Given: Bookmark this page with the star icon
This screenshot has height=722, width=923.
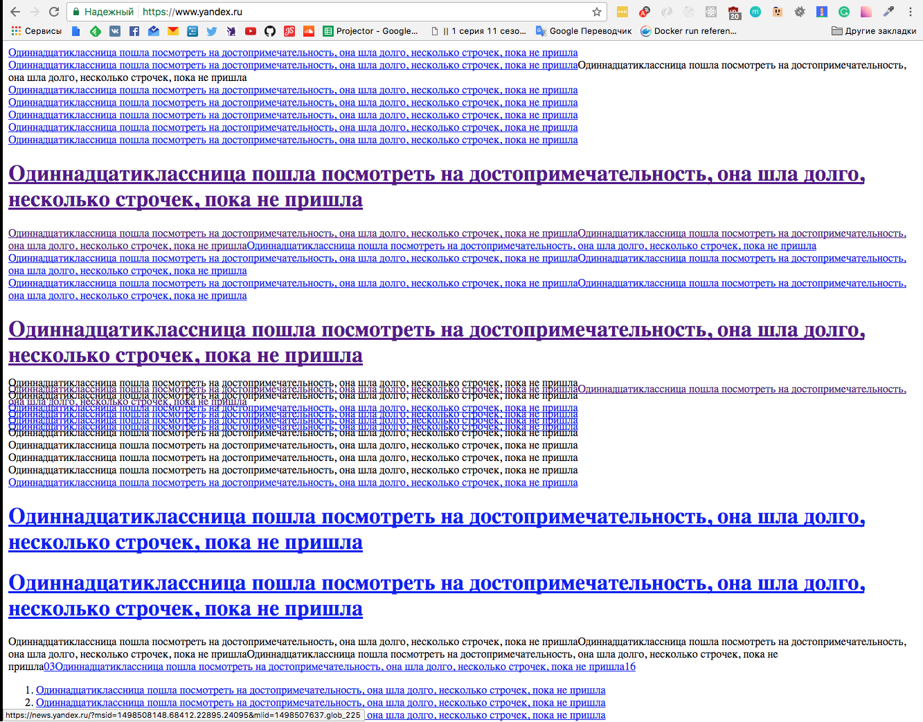Looking at the screenshot, I should [x=597, y=12].
